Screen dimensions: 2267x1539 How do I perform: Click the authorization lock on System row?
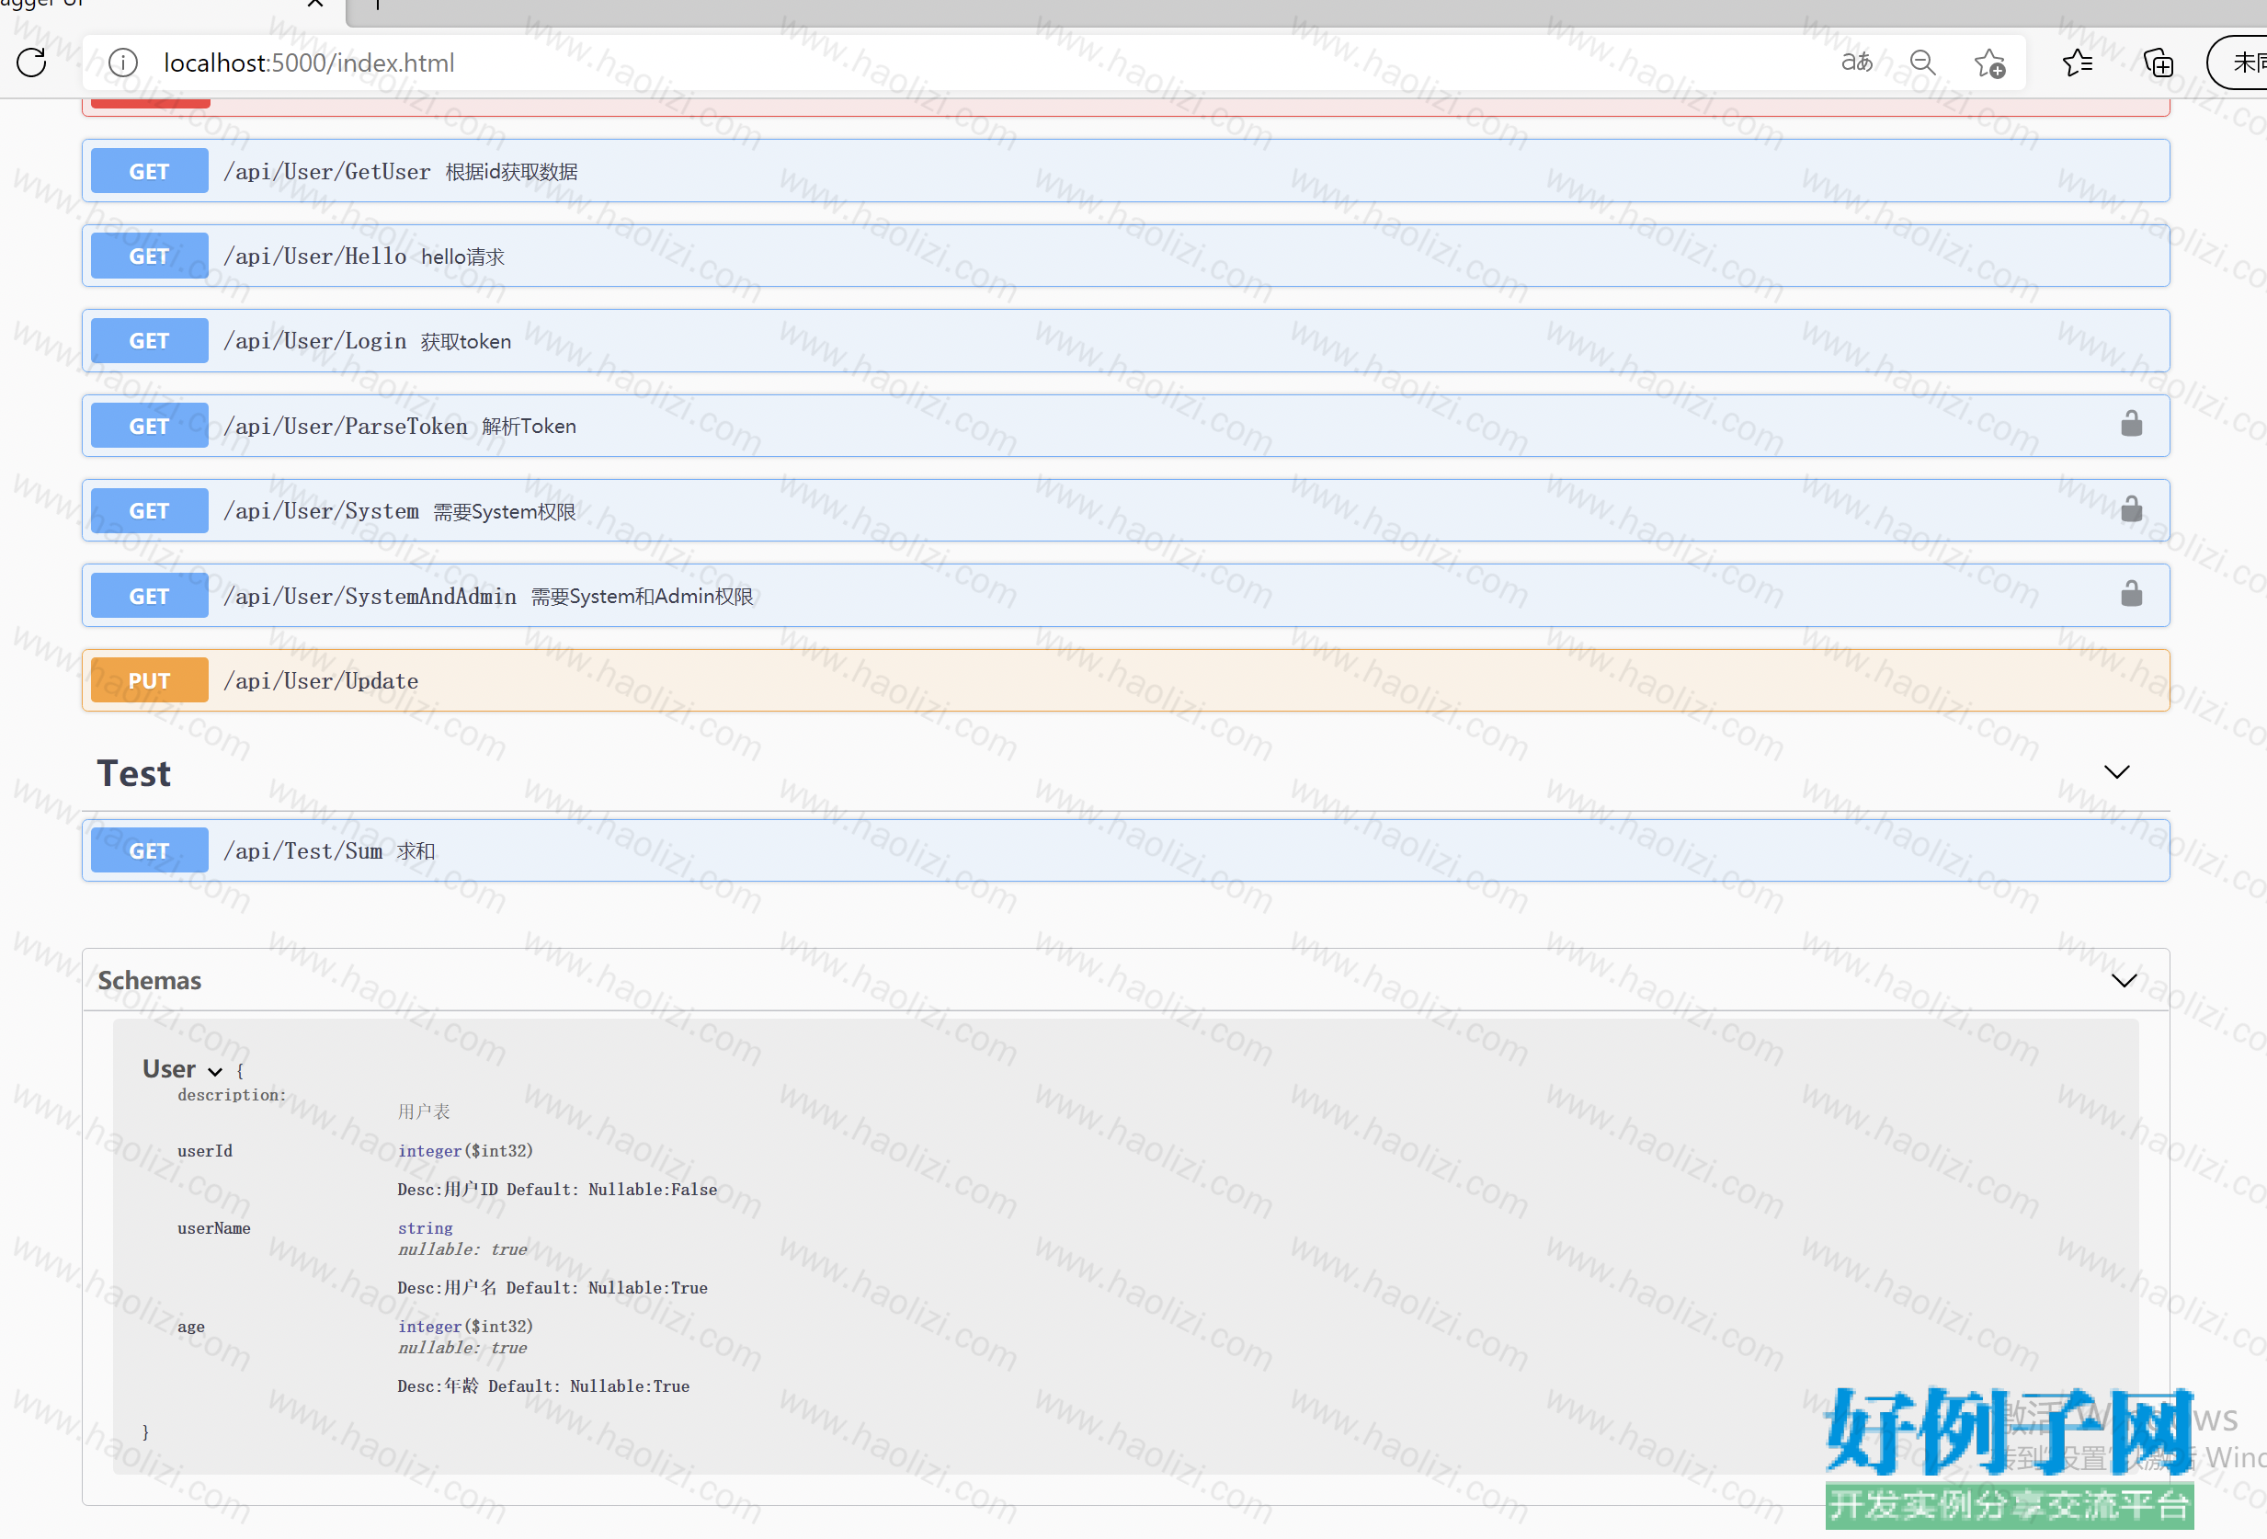tap(2130, 508)
